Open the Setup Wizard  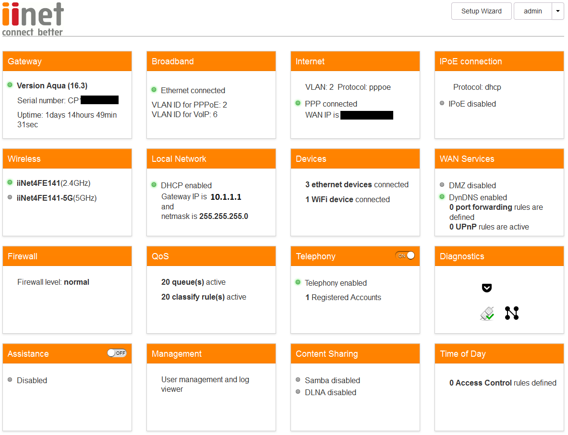482,11
